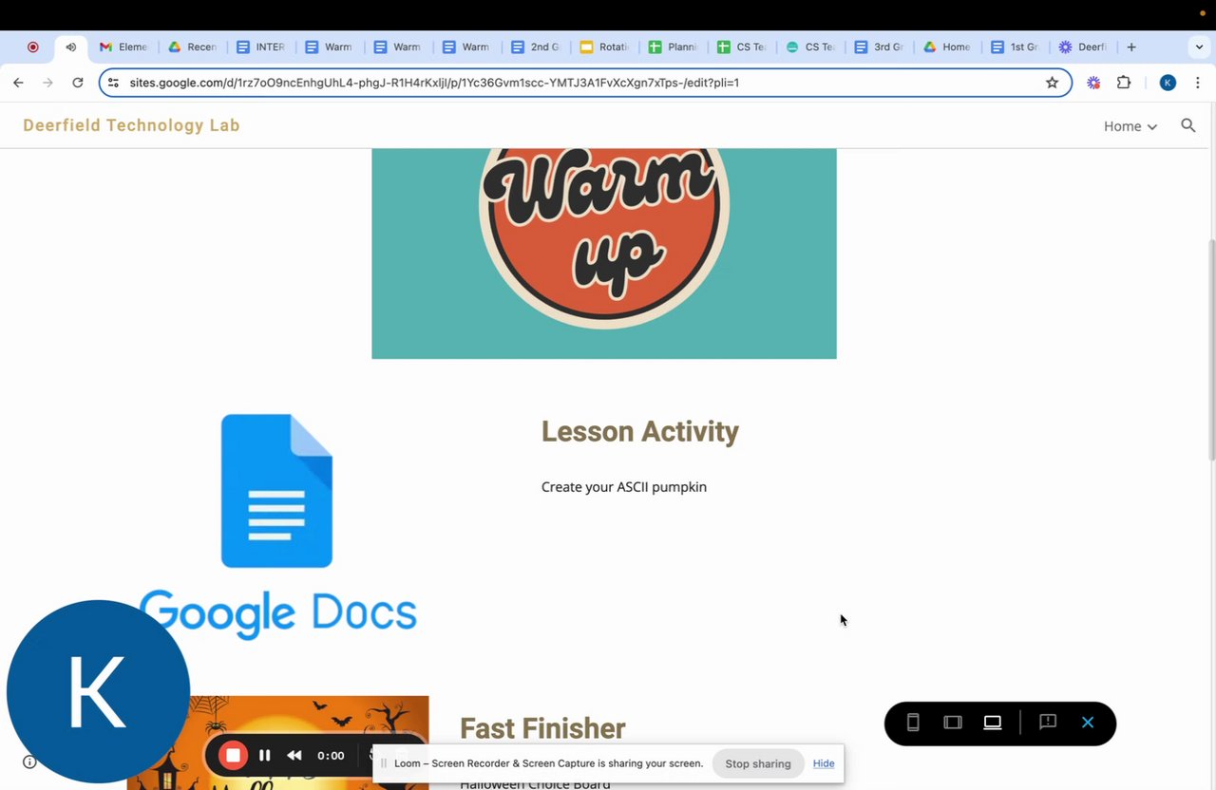Click the Warm up banner image
Viewport: 1216px width, 790px height.
tap(604, 254)
